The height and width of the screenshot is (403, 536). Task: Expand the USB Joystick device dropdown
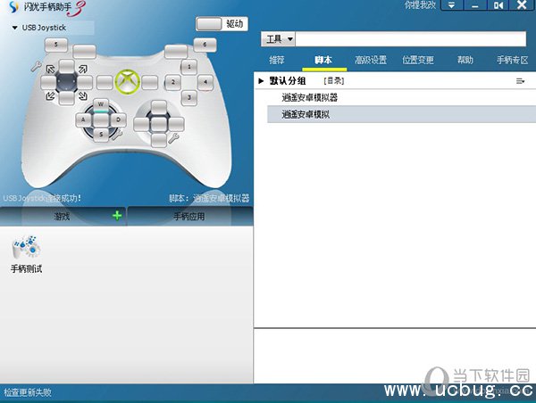click(15, 28)
